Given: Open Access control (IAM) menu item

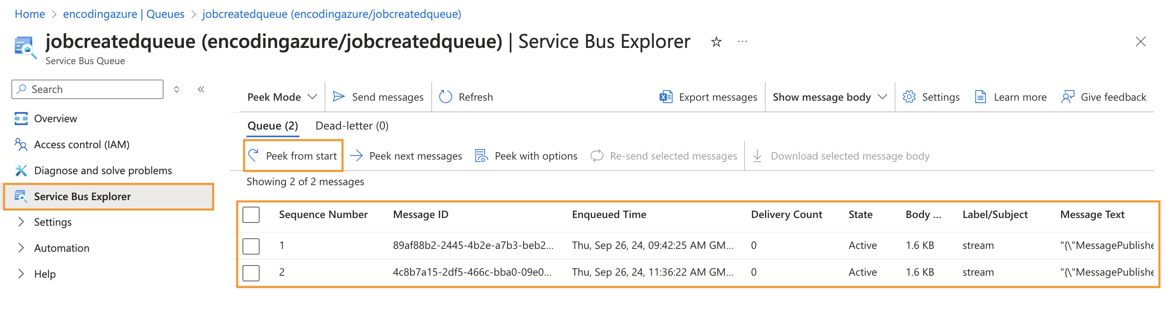Looking at the screenshot, I should click(x=81, y=145).
